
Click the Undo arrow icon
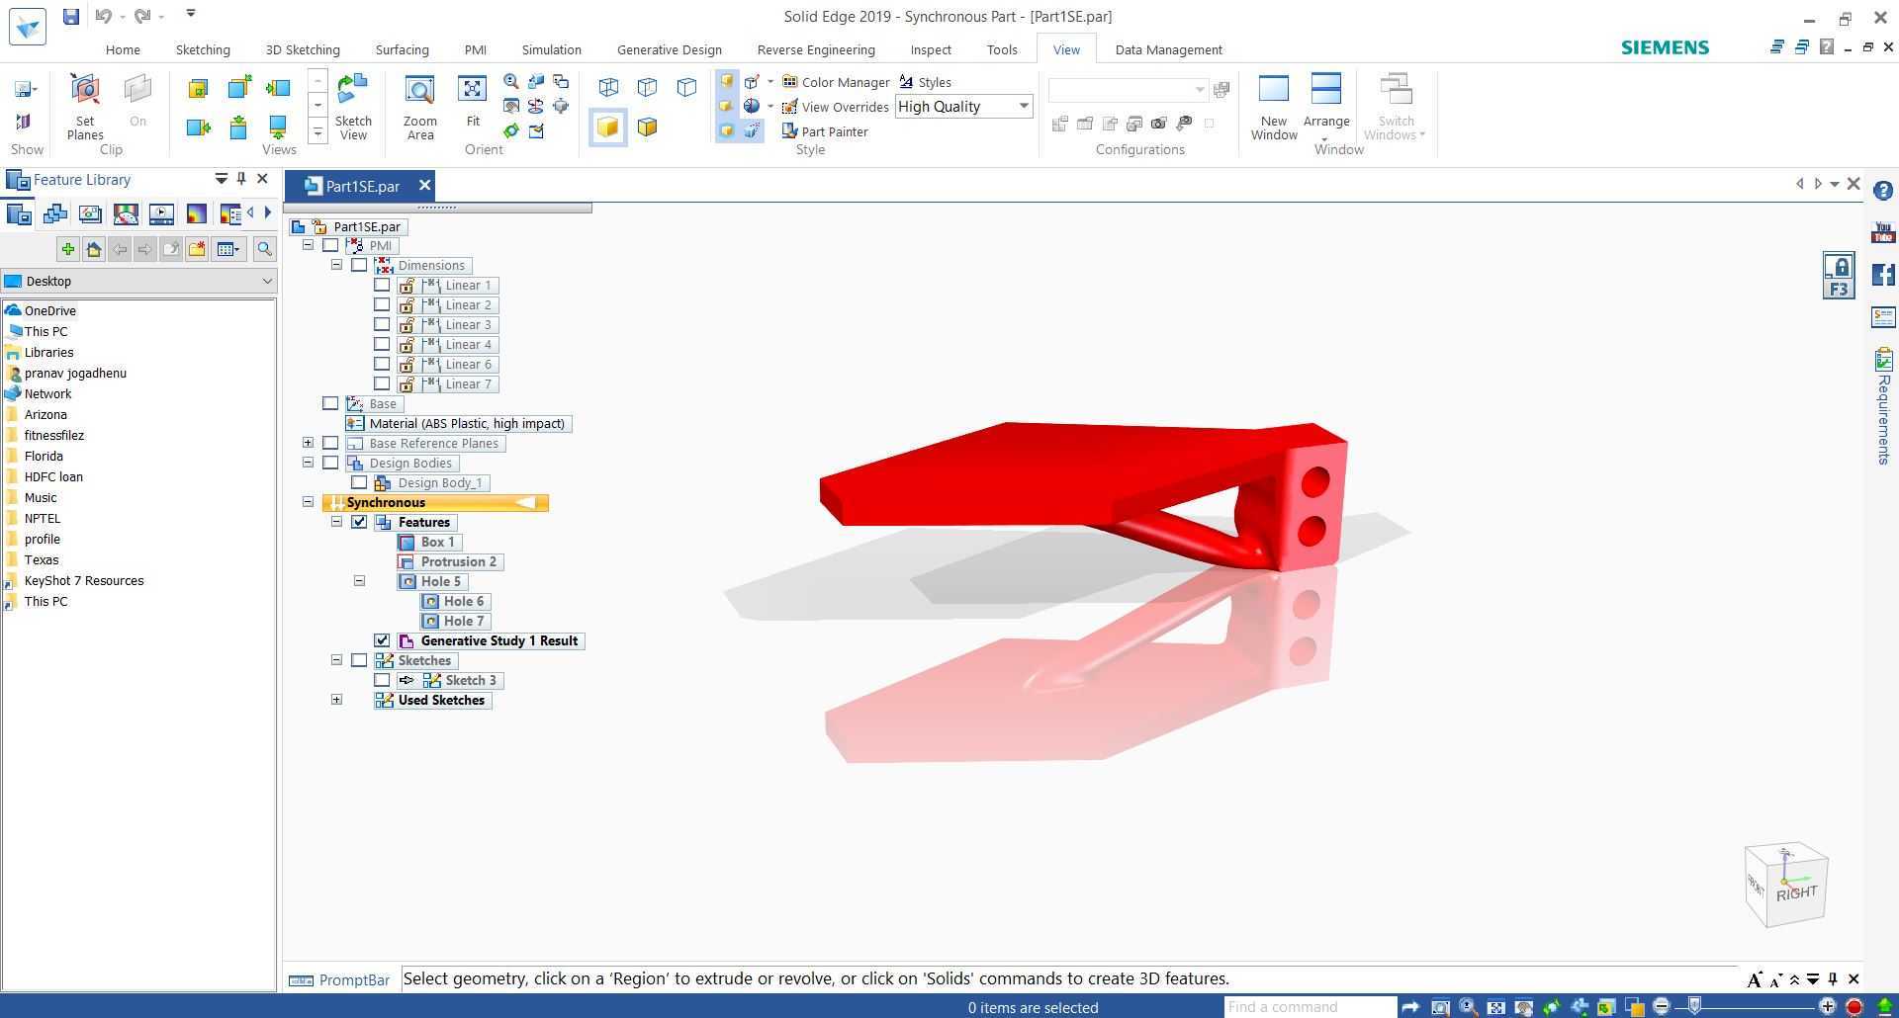pos(103,17)
